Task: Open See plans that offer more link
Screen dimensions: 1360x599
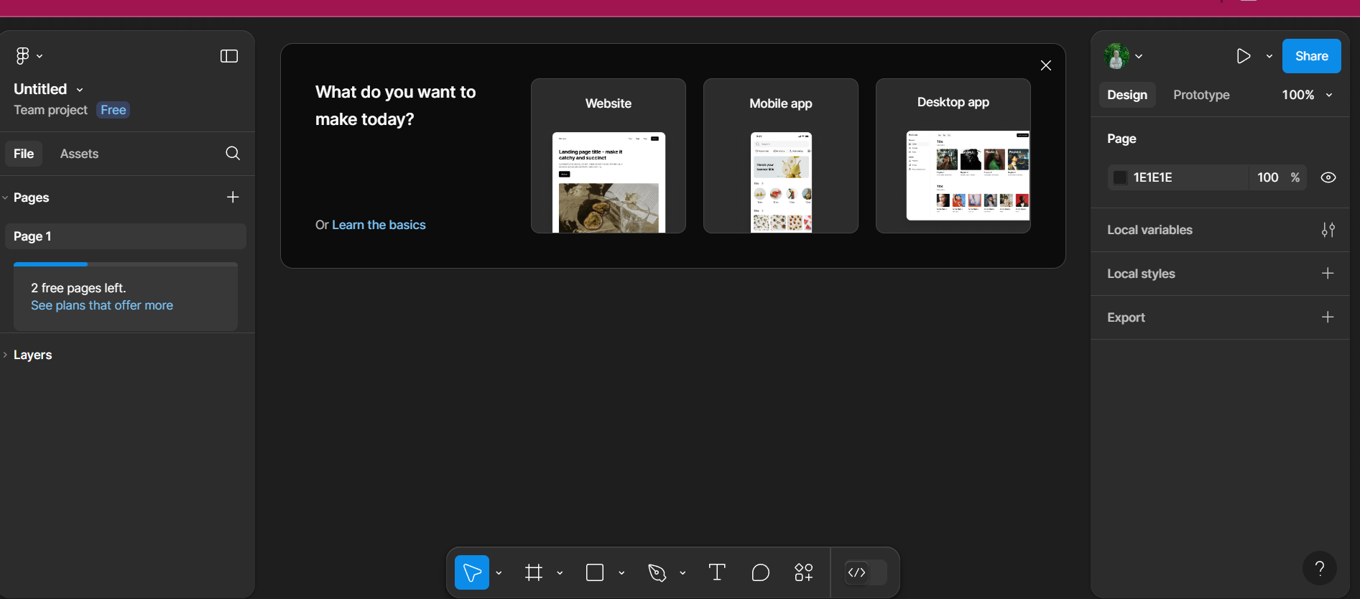Action: click(102, 305)
